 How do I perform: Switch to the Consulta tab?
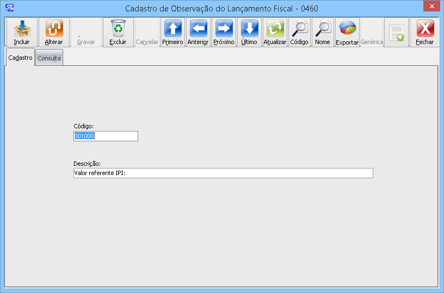coord(49,58)
